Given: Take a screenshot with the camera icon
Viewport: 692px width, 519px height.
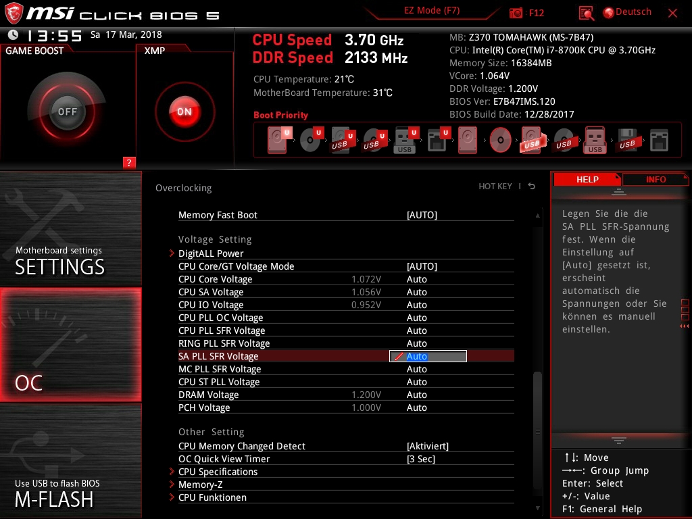Looking at the screenshot, I should [x=516, y=13].
